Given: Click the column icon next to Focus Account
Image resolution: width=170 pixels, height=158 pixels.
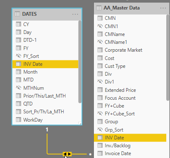Looking at the screenshot, I should click(x=100, y=98).
